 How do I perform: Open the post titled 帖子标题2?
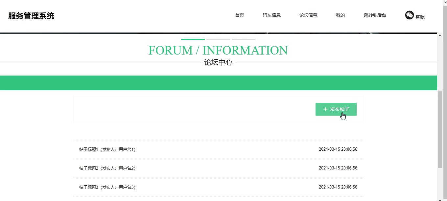[x=107, y=168]
